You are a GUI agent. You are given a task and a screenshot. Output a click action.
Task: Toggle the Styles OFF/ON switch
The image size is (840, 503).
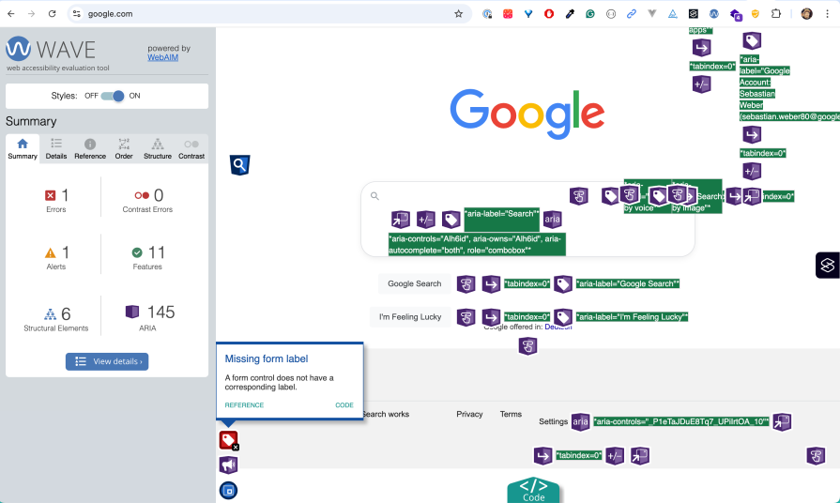113,96
